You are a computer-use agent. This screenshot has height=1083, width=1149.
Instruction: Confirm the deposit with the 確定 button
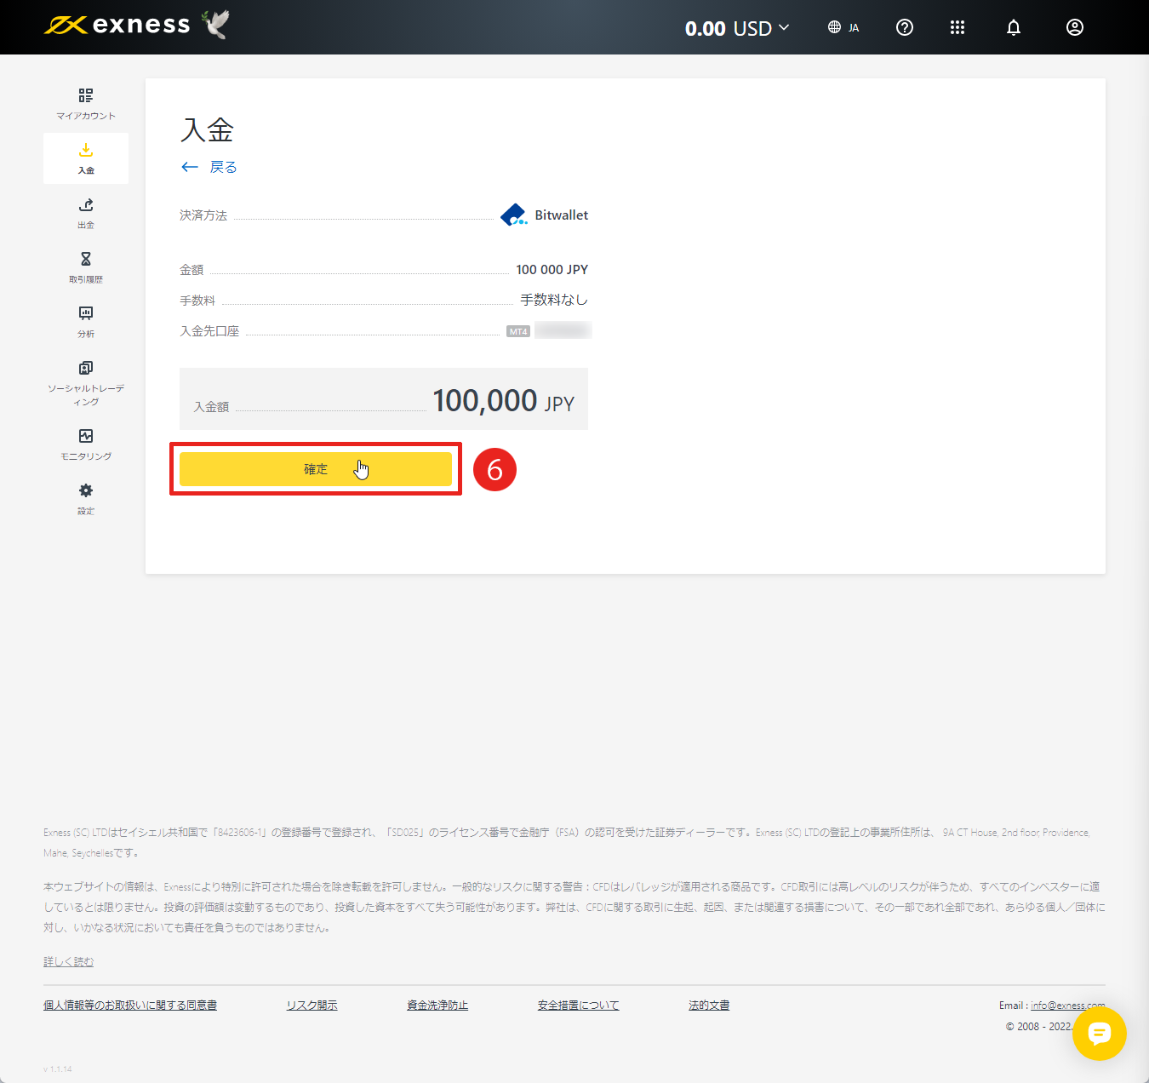pos(316,468)
